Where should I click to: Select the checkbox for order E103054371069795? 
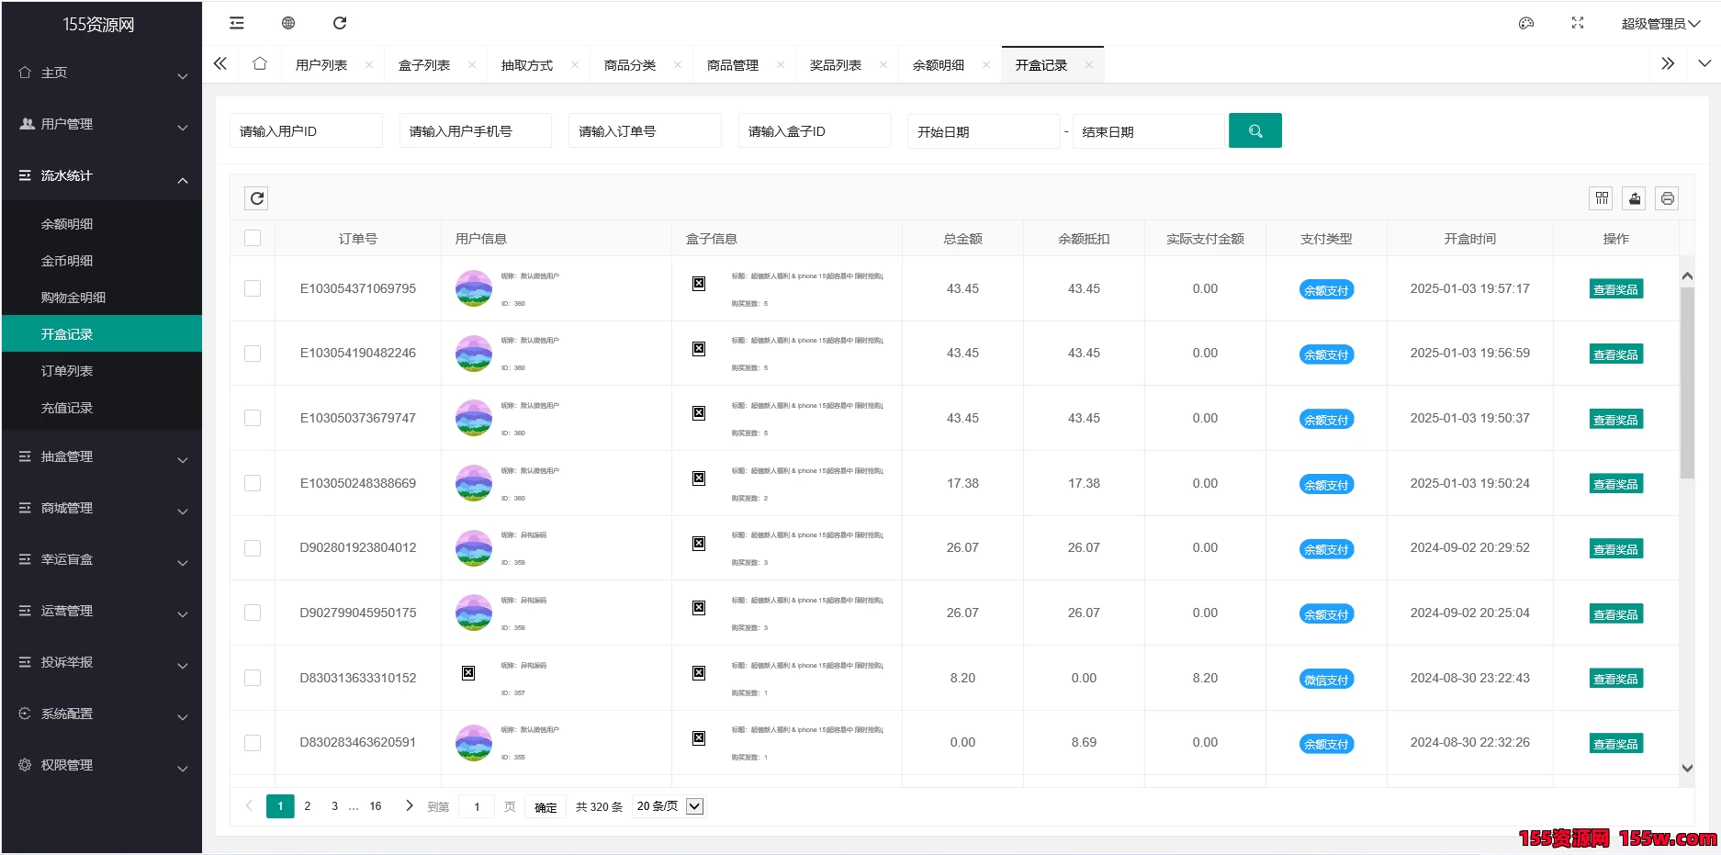(x=253, y=287)
